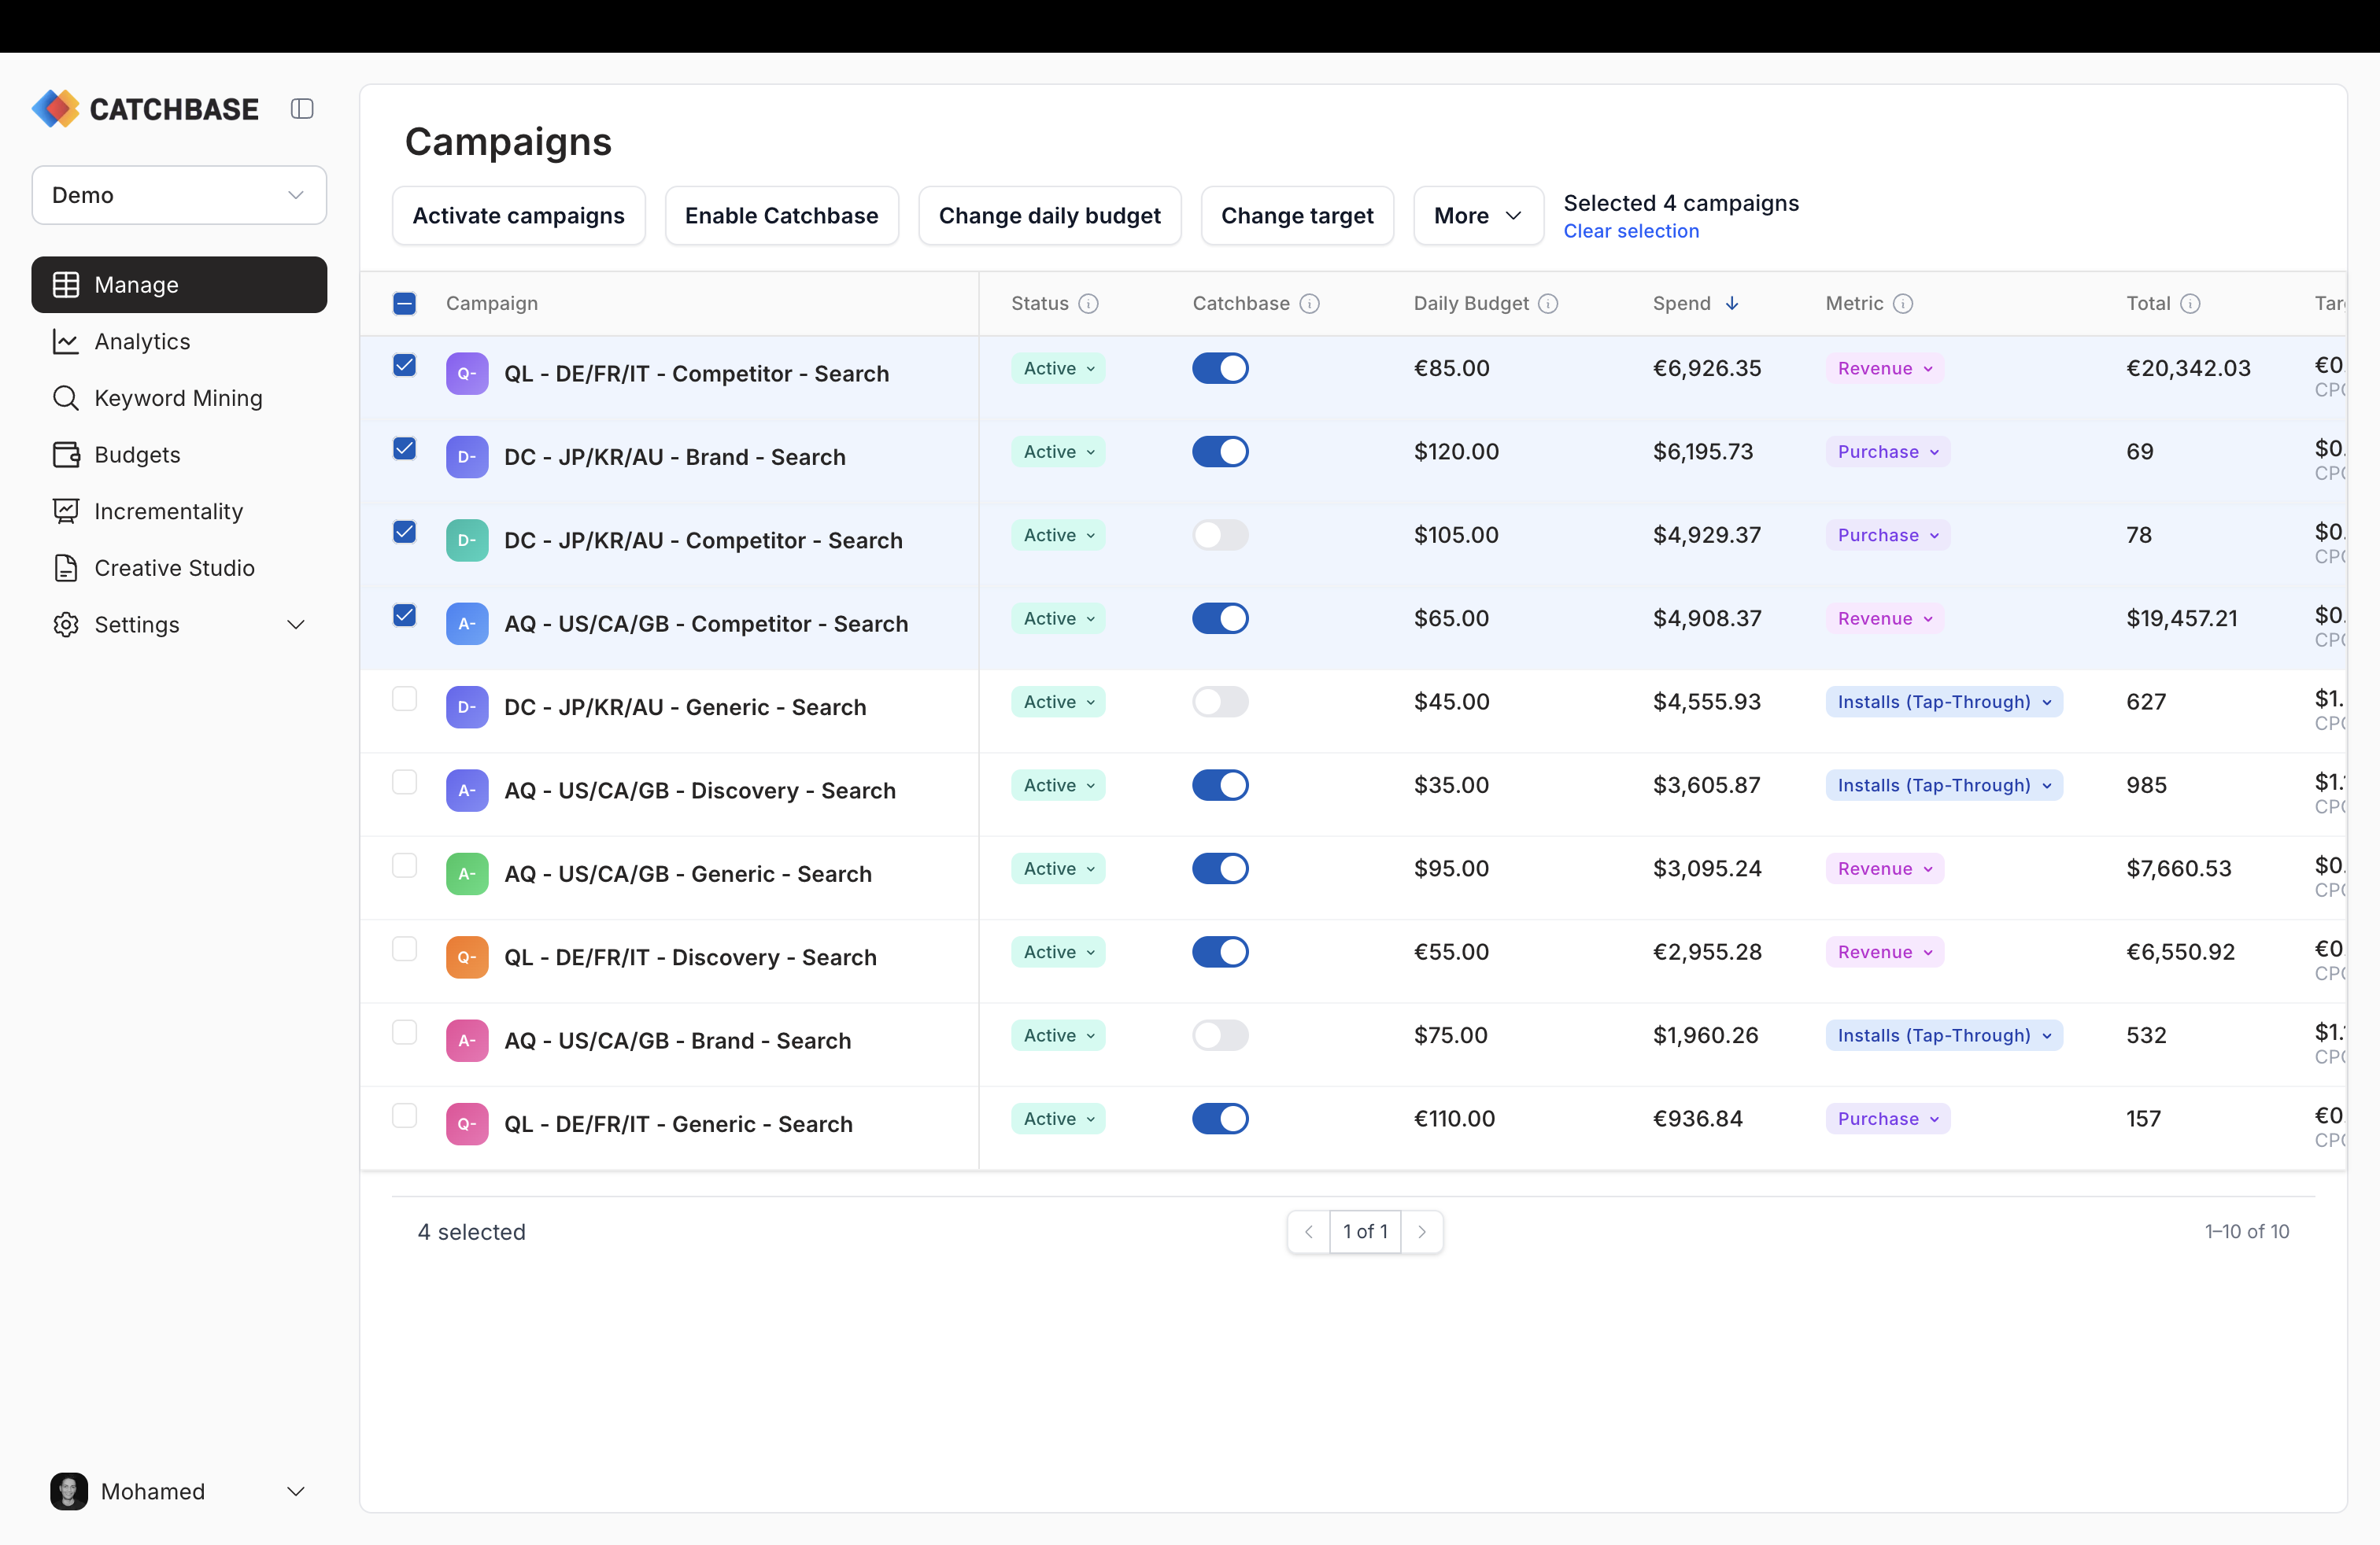This screenshot has width=2380, height=1545.
Task: Navigate to the Analytics section
Action: point(141,341)
